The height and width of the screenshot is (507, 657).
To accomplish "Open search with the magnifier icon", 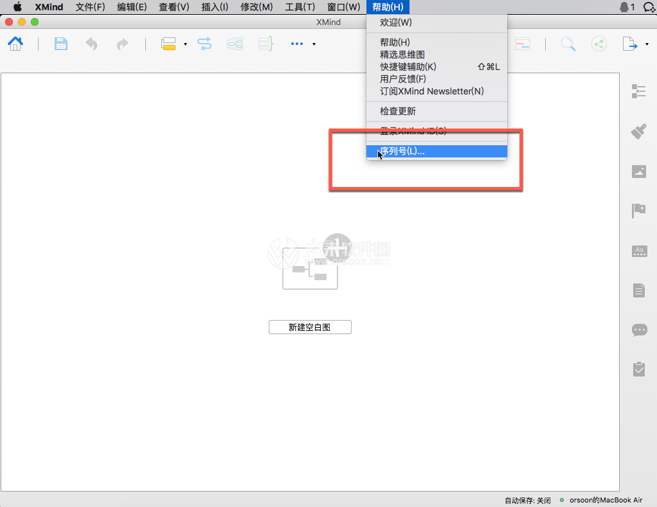I will tap(568, 44).
